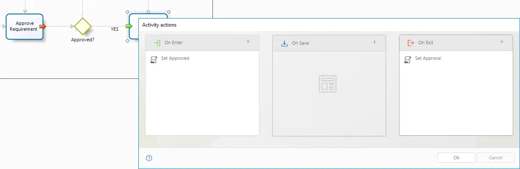Select the Set Approval action
Screen dimensions: 520x169
(x=428, y=59)
